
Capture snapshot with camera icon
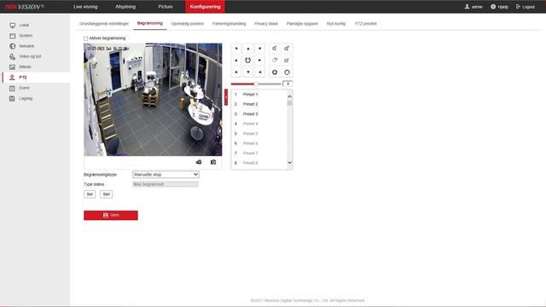click(213, 162)
